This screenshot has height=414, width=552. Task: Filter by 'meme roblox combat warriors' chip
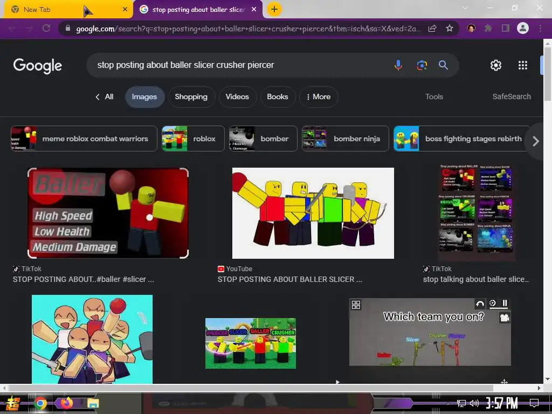pos(84,139)
